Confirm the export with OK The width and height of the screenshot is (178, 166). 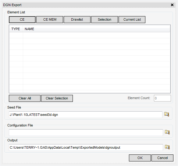140,158
